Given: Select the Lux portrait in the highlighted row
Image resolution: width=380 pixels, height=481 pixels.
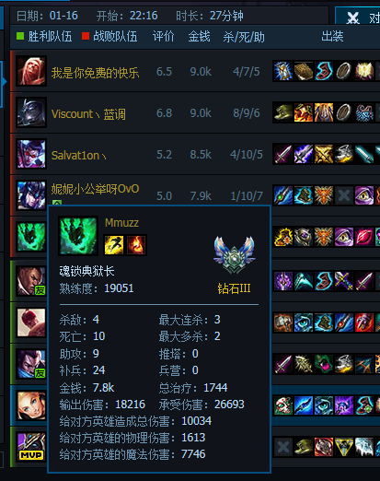Looking at the screenshot, I should tap(31, 405).
